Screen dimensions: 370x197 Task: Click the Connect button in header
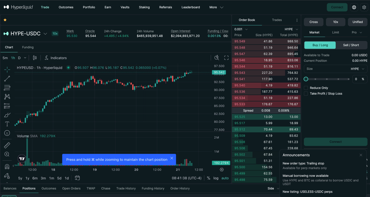(337, 7)
